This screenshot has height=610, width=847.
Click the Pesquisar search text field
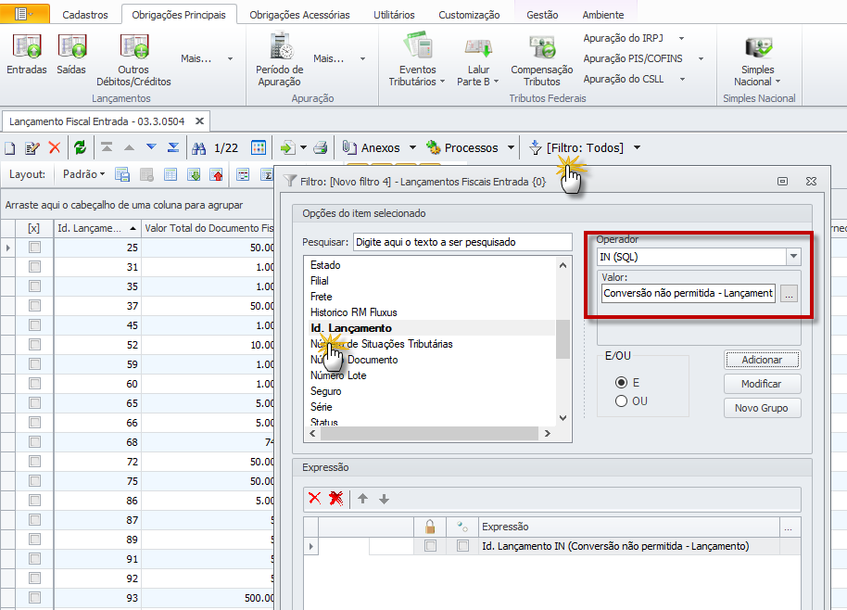point(462,242)
